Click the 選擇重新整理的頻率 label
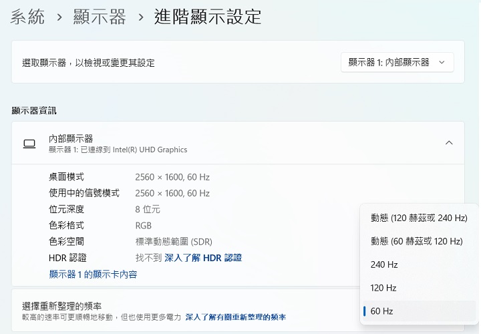The image size is (481, 334). [61, 306]
